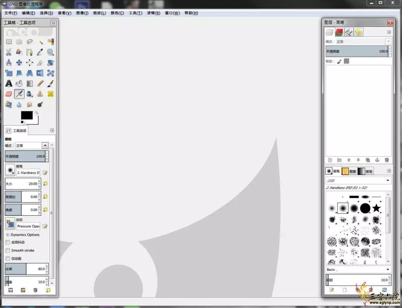Open the 编辑(E) menu
Screen dimensions: 402x308
(x=28, y=13)
